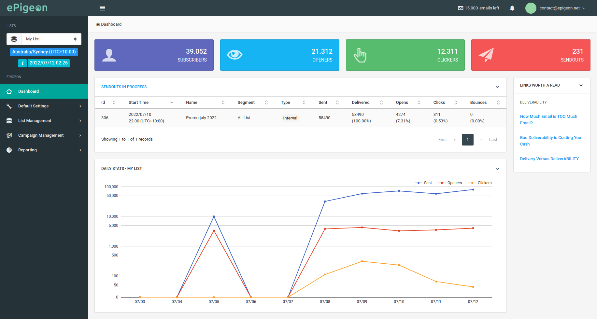Click the Last pagination button

tap(493, 139)
